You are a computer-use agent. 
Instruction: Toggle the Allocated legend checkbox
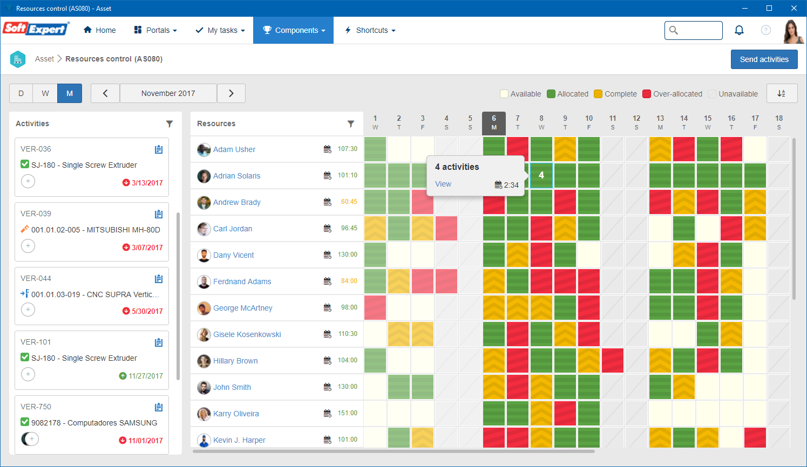pyautogui.click(x=551, y=94)
